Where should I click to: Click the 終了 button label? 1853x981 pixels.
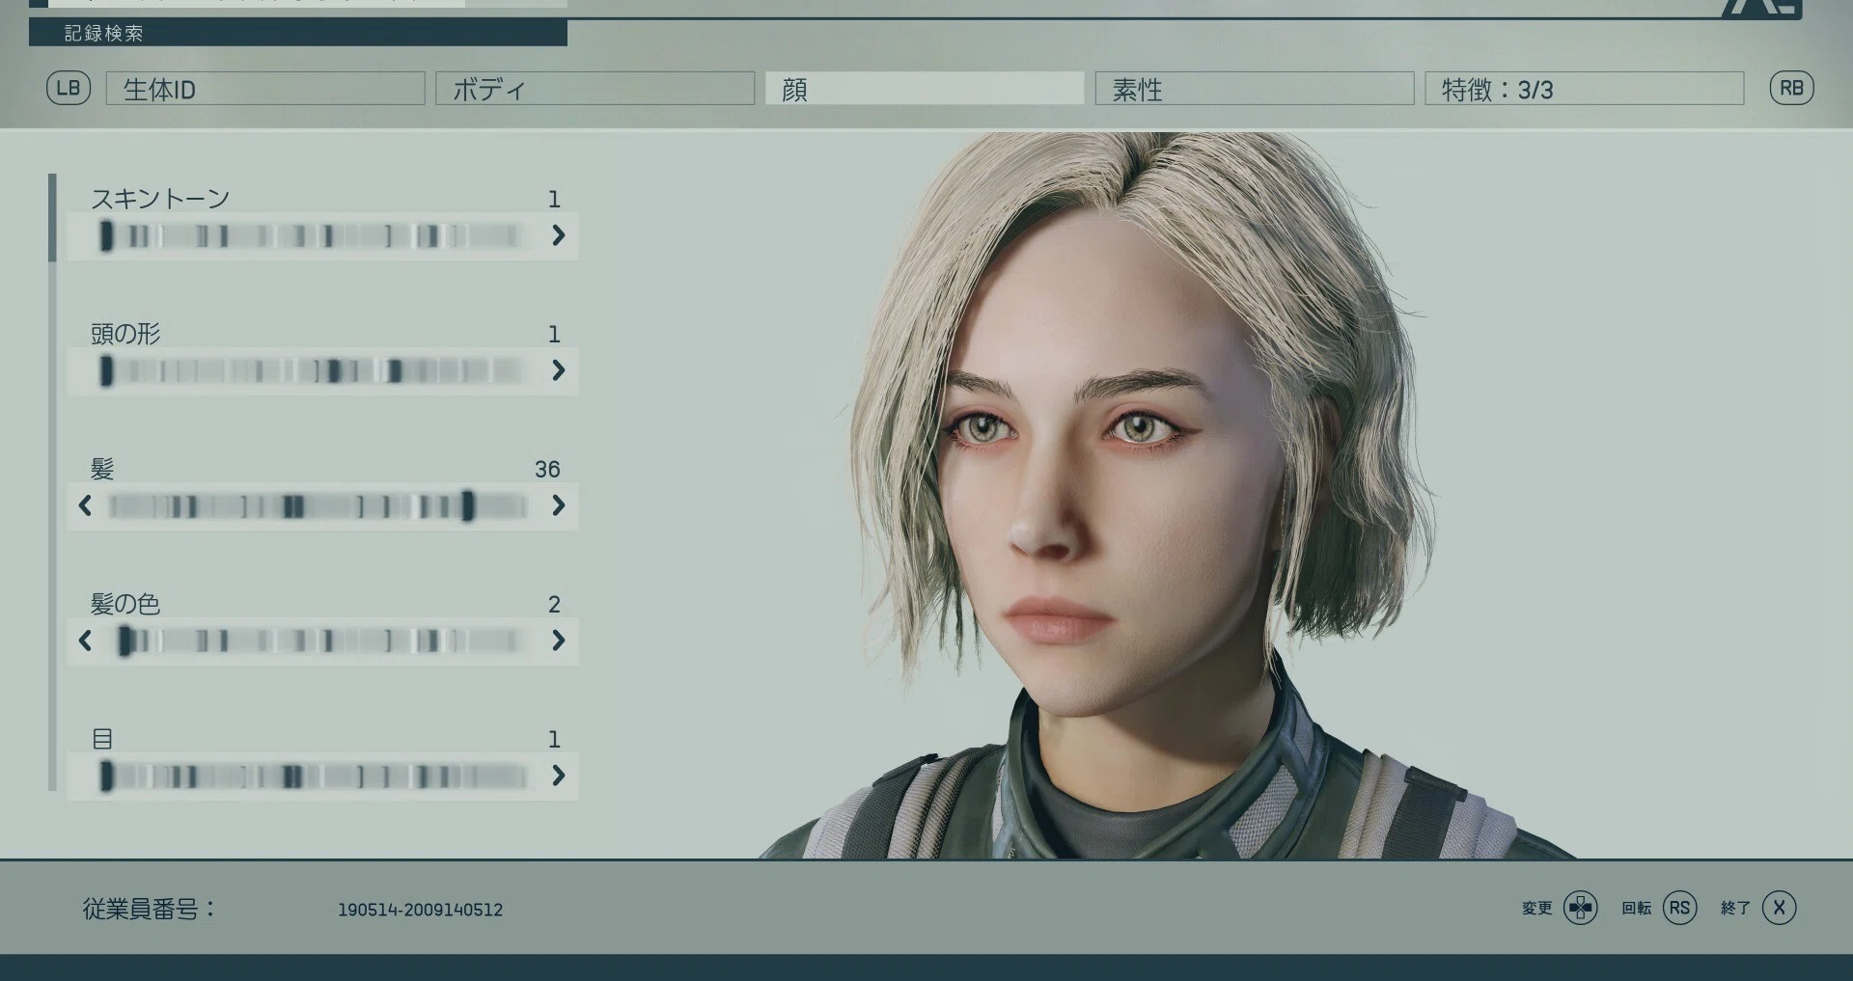[1735, 908]
